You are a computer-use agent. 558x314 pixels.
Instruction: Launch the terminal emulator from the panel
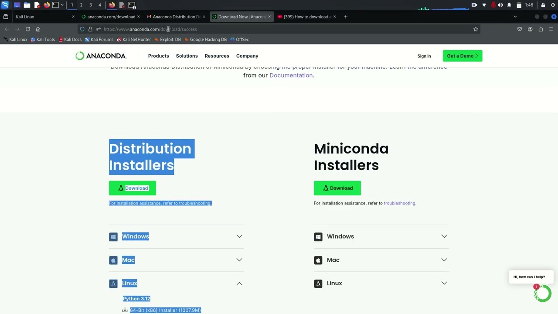[55, 5]
